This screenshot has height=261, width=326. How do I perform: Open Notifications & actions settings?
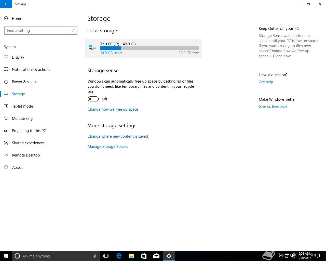click(x=31, y=69)
